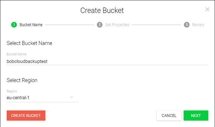Click the bobcloudbackuptest bucket name field
215x127 pixels.
point(107,62)
